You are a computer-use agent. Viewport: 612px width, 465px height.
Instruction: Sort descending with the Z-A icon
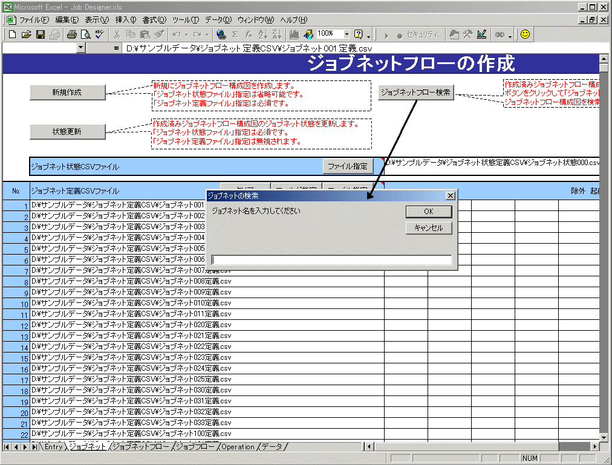pyautogui.click(x=277, y=34)
